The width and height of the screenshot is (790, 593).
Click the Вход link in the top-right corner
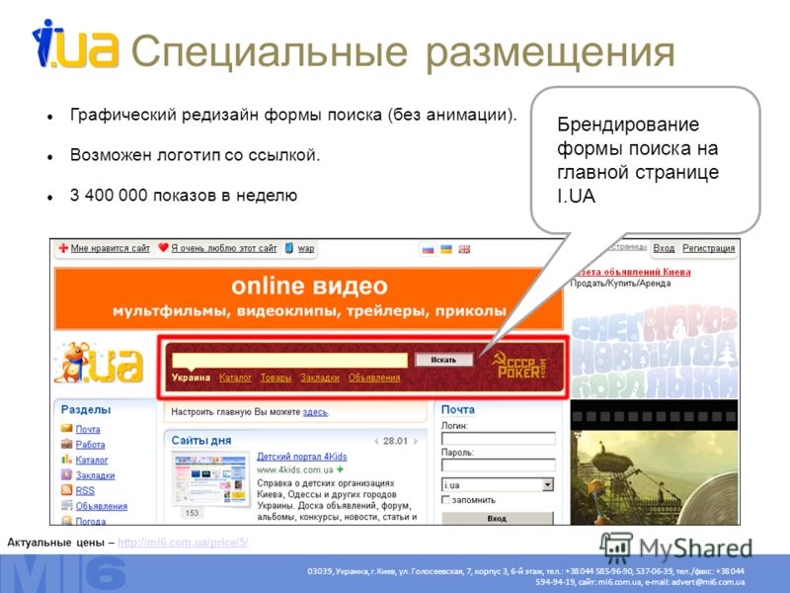click(x=664, y=248)
